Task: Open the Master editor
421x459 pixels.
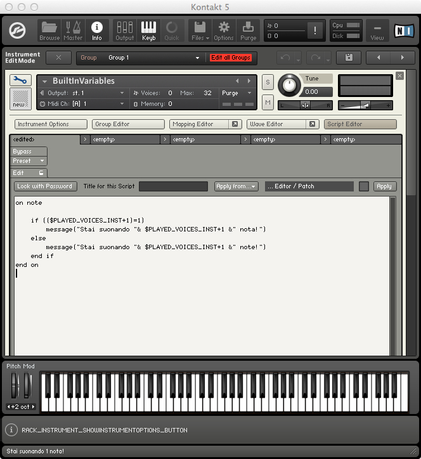Action: coord(73,30)
